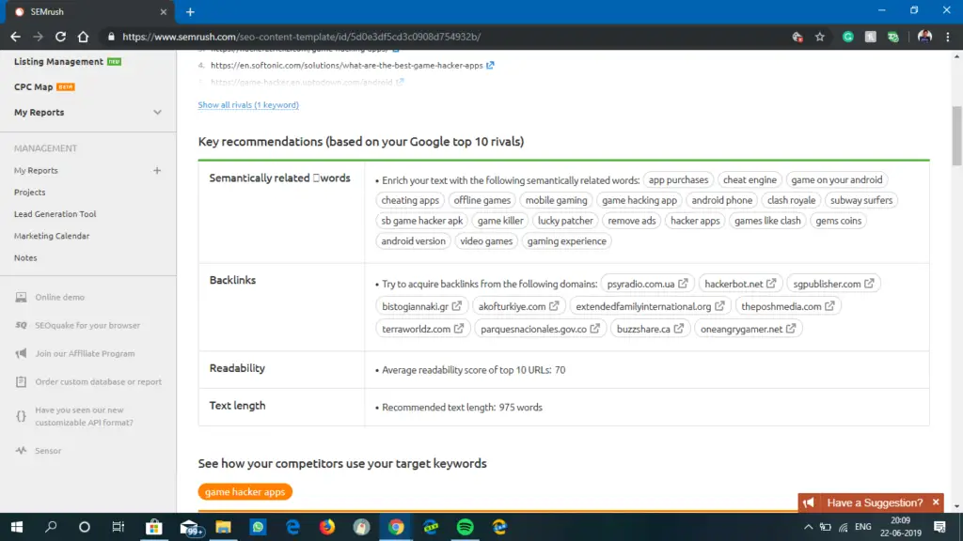
Task: Open external link icon for bistogiannaki.gr
Action: click(457, 306)
